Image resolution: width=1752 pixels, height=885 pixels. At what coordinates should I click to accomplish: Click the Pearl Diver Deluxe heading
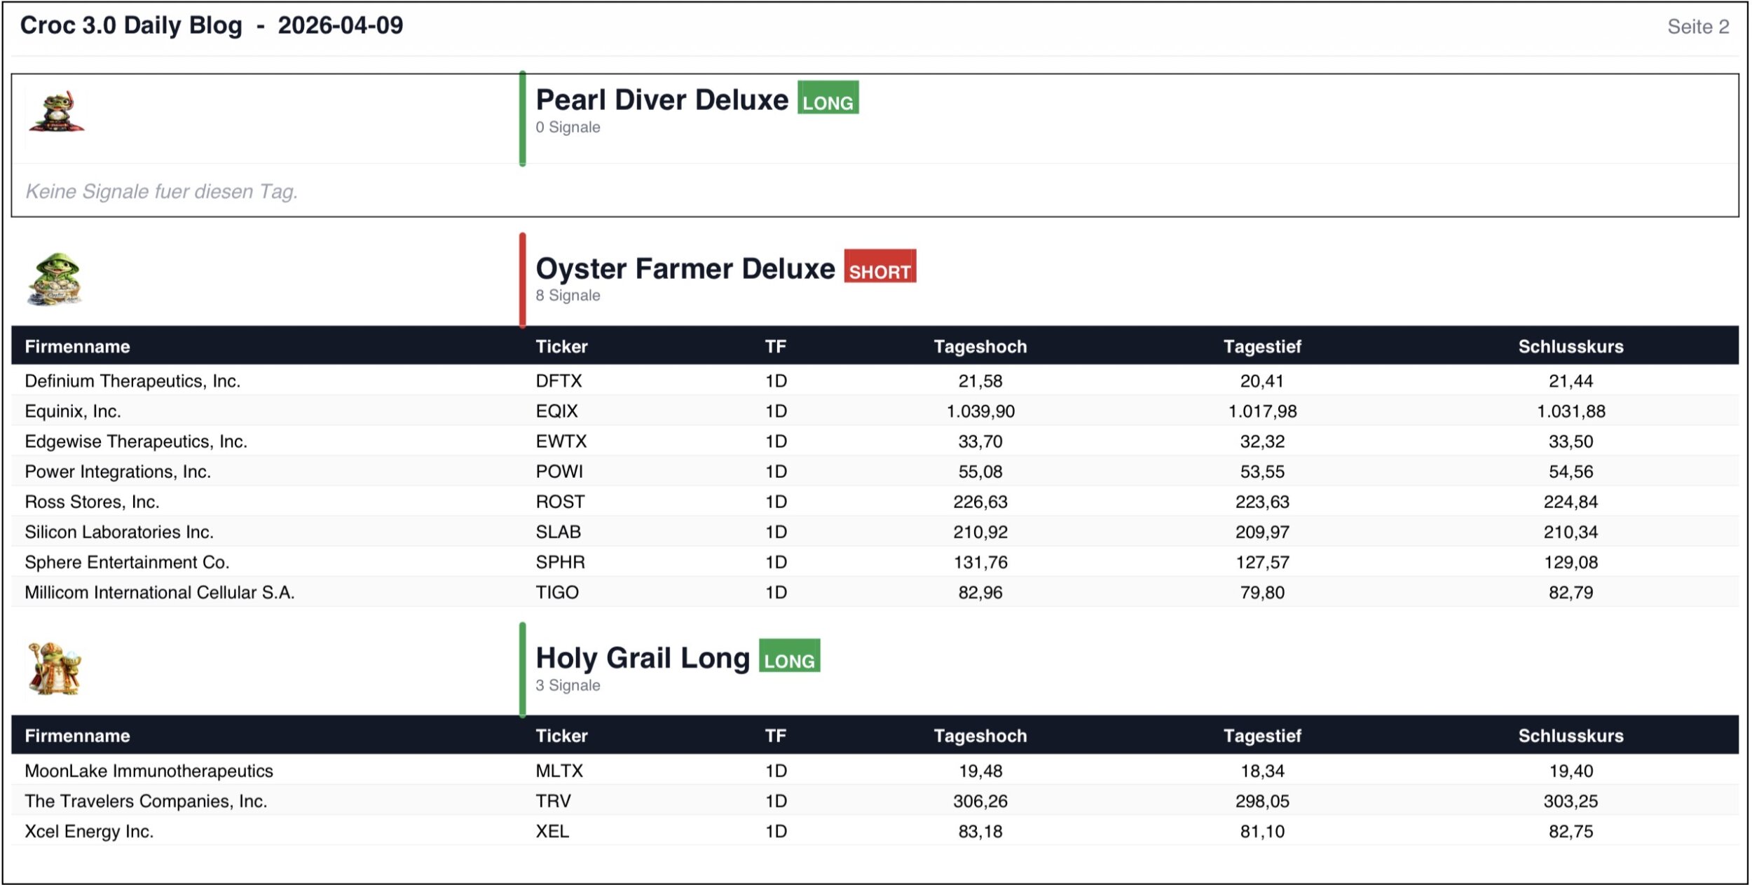(x=662, y=100)
